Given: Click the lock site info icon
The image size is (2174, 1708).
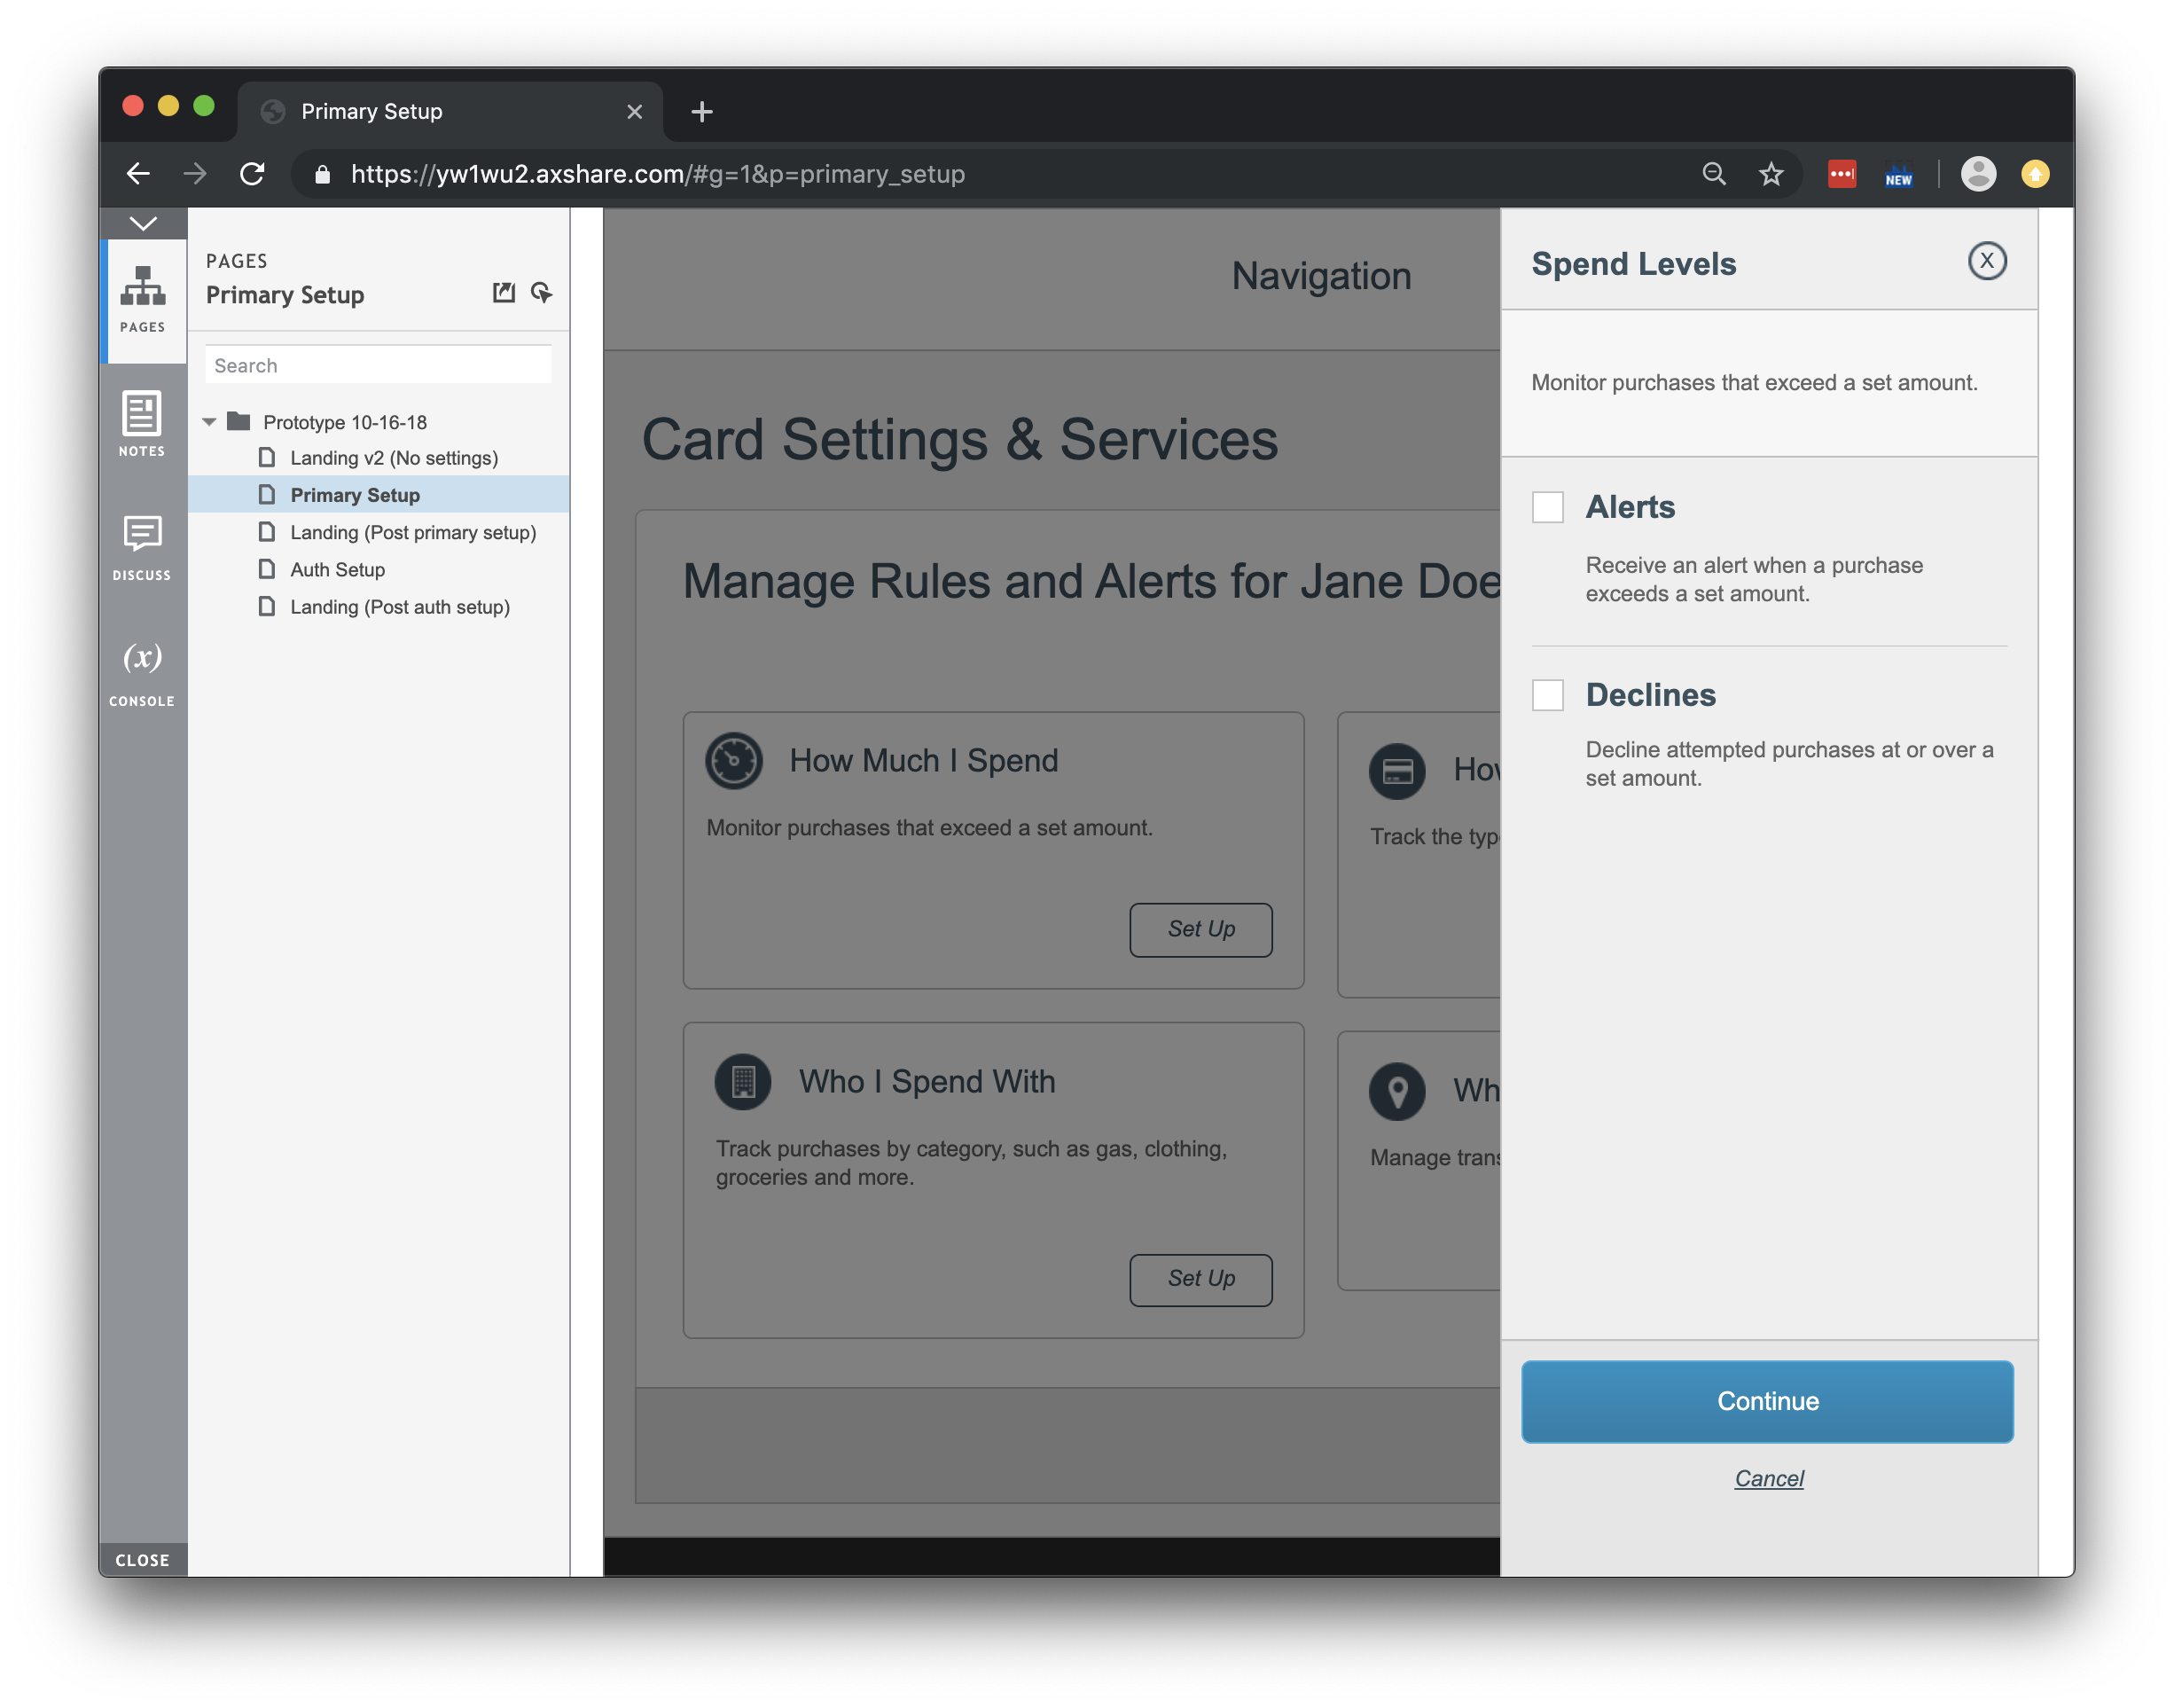Looking at the screenshot, I should coord(322,174).
